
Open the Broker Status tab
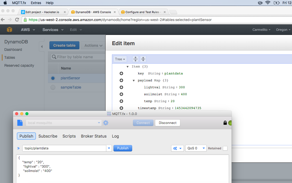click(x=94, y=136)
